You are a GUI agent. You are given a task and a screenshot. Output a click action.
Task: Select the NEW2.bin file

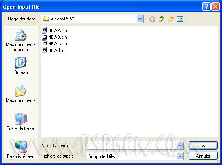(54, 30)
